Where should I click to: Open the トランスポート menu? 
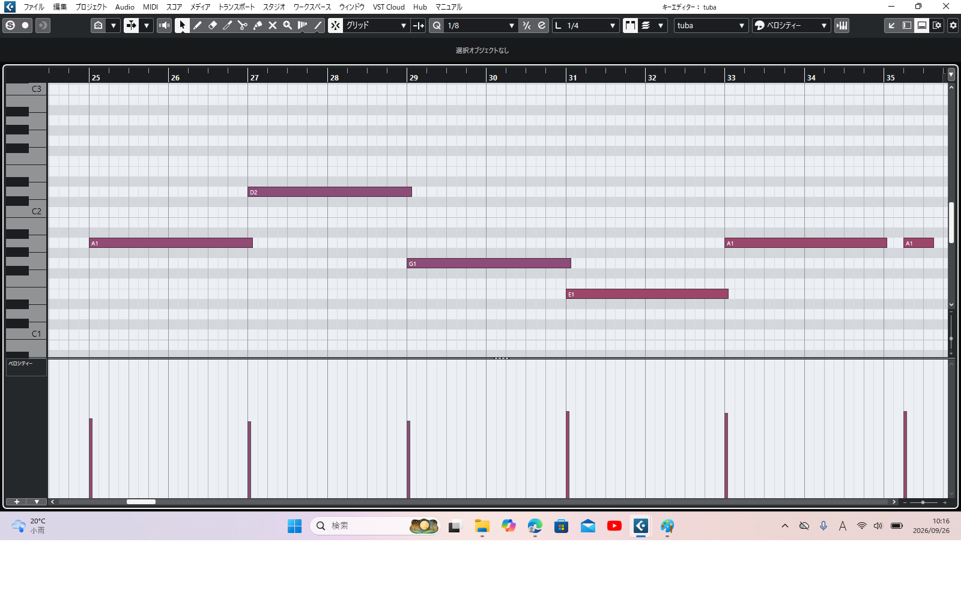[236, 7]
